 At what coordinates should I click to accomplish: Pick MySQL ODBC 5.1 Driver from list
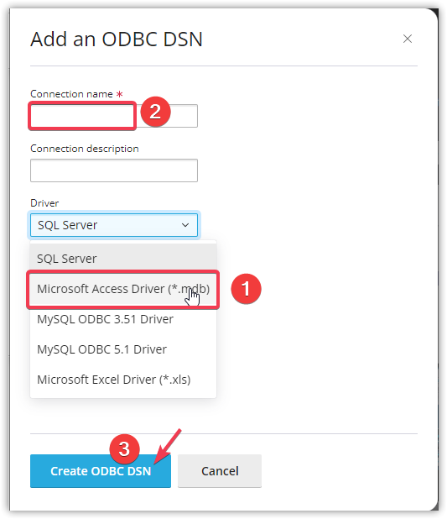(x=123, y=349)
